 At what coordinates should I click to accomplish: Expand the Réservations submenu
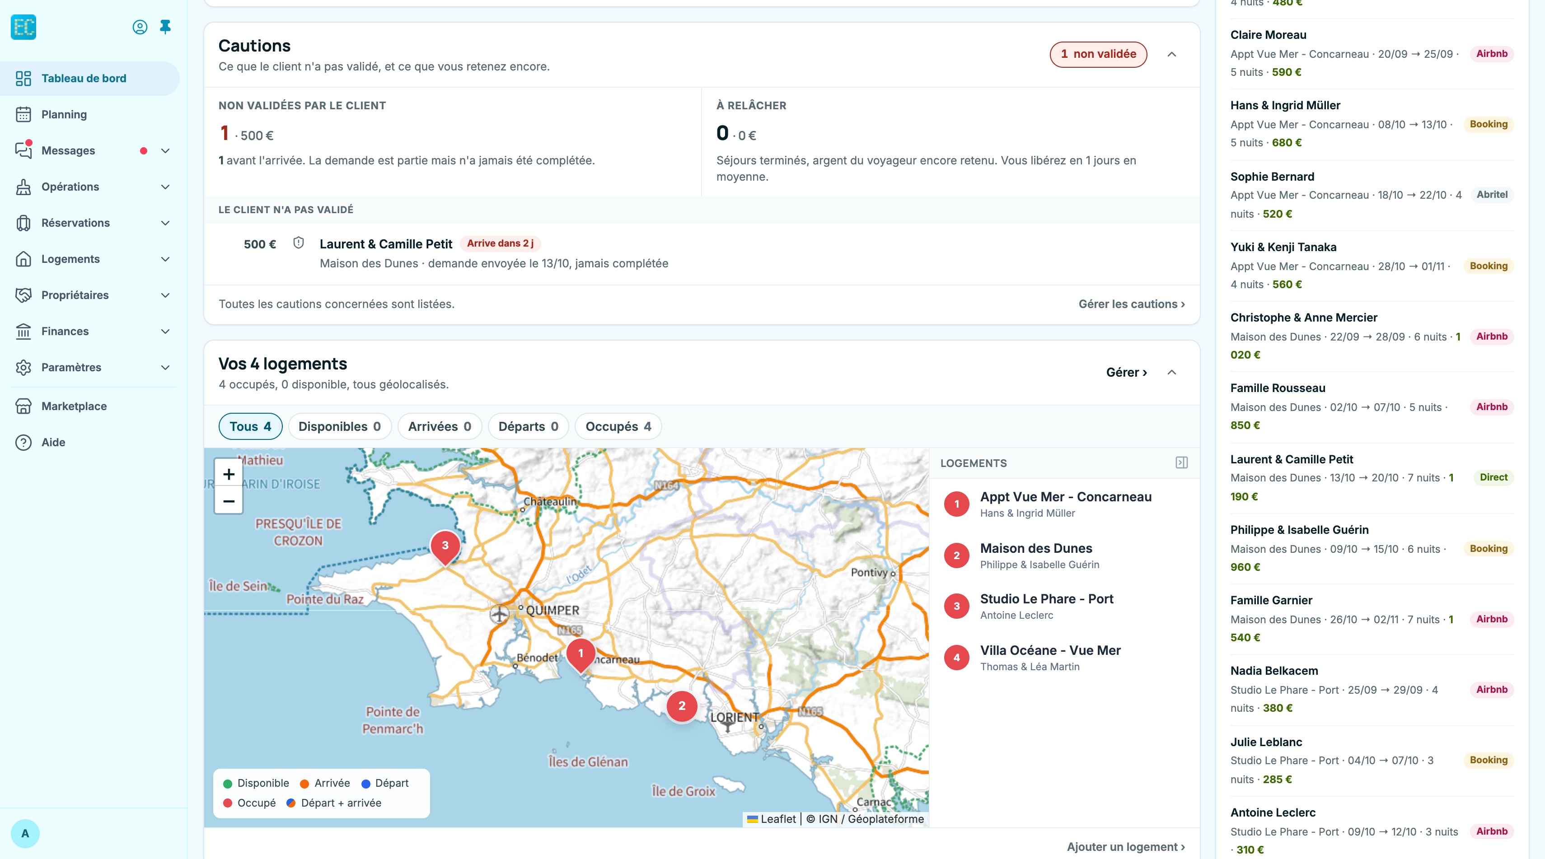[165, 223]
